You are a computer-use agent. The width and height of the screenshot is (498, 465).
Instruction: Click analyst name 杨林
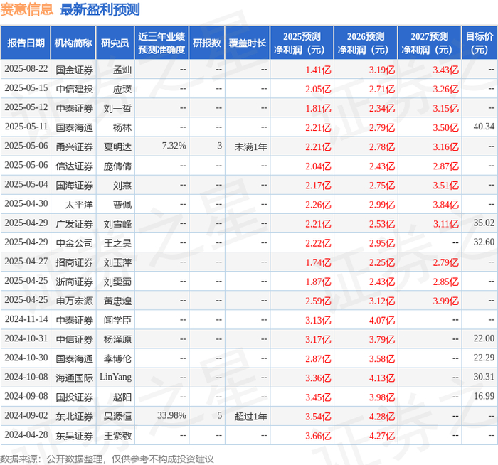point(122,127)
